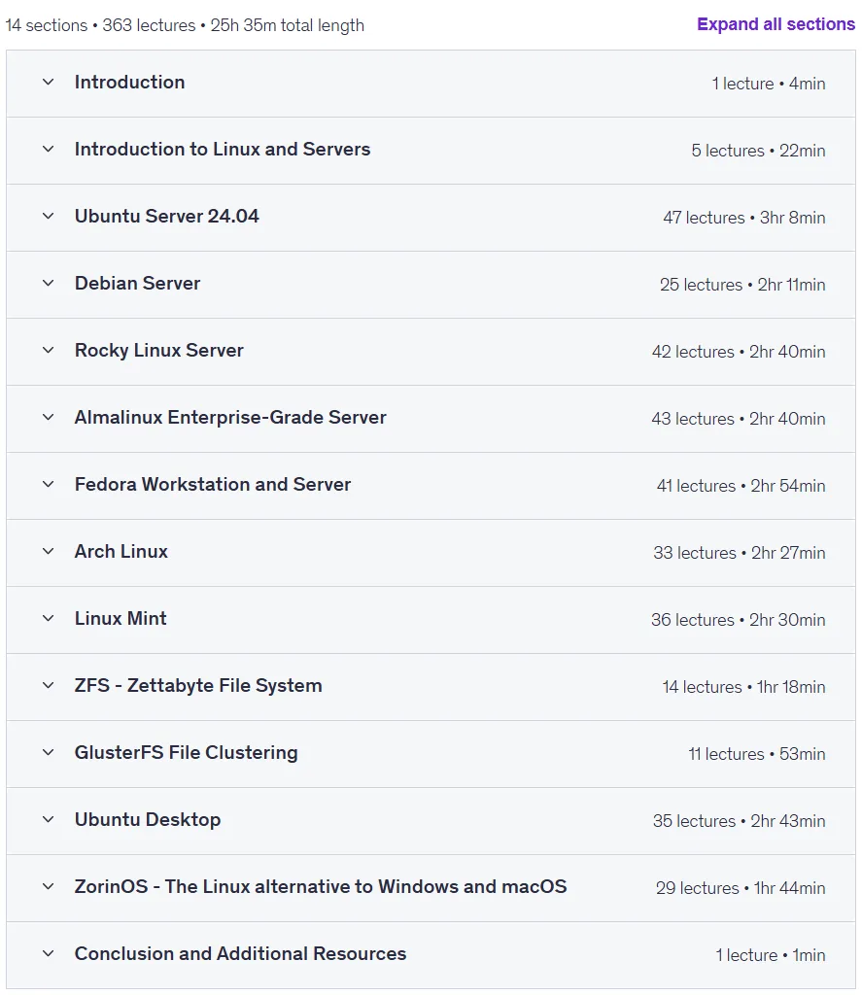The image size is (862, 995).
Task: Click Expand all sections link
Action: pyautogui.click(x=776, y=24)
